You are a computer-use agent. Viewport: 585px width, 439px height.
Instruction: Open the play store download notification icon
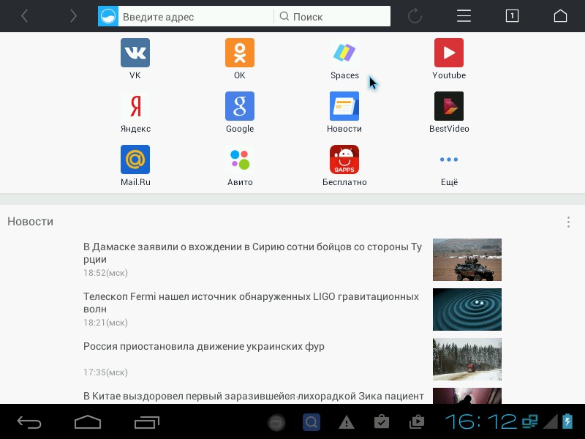pos(416,422)
